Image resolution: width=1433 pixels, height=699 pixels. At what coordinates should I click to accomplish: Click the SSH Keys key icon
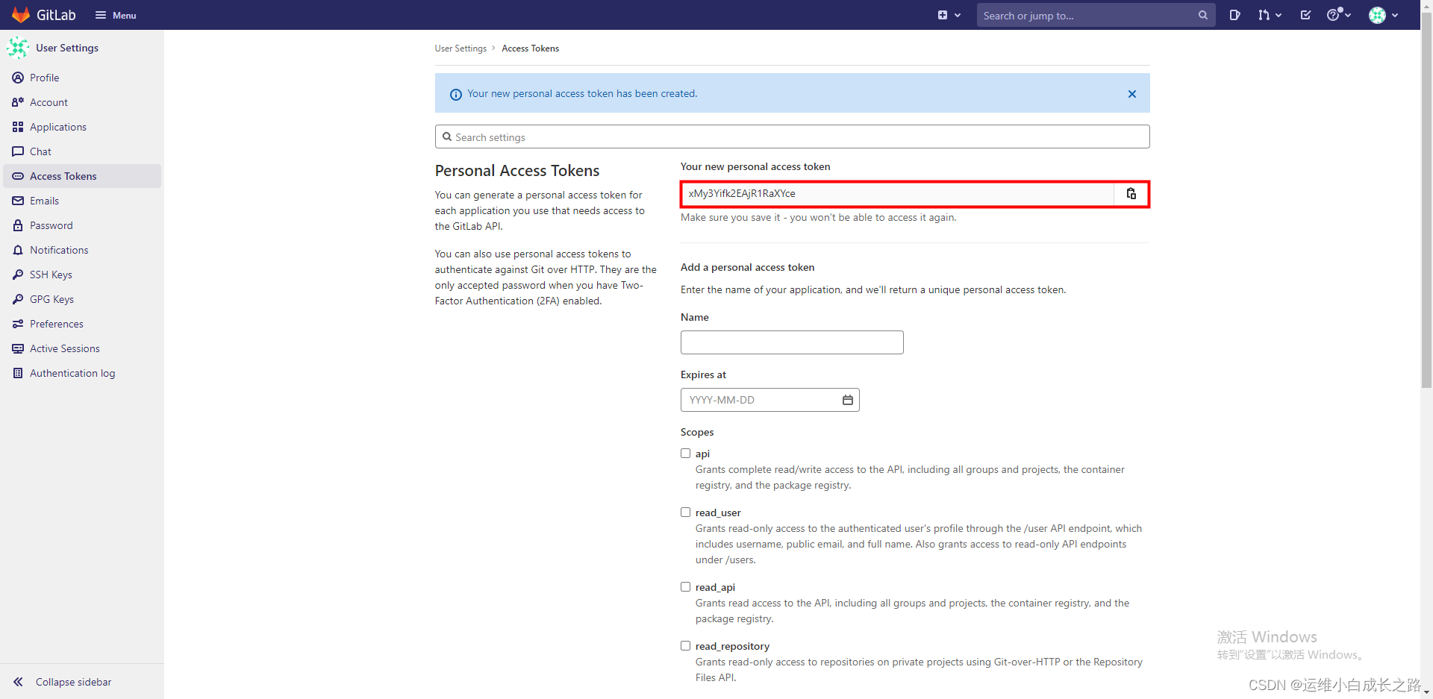pyautogui.click(x=18, y=275)
